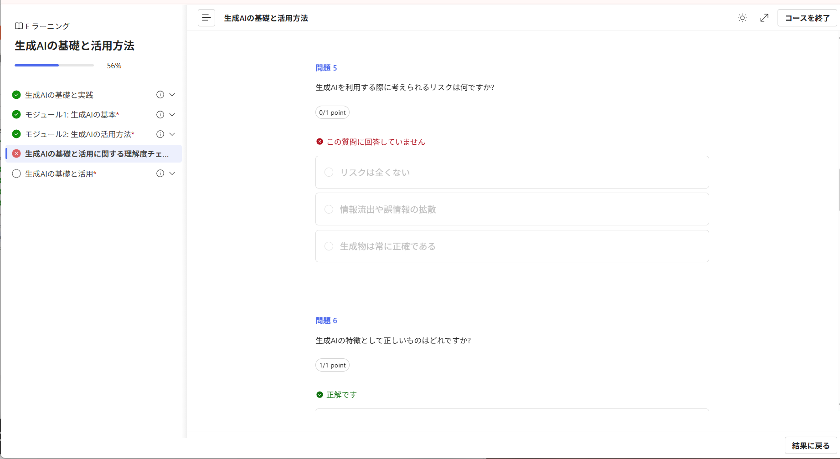Viewport: 840px width, 459px height.
Task: Open info icon for 生成AIの基礎と活用
Action: (160, 173)
